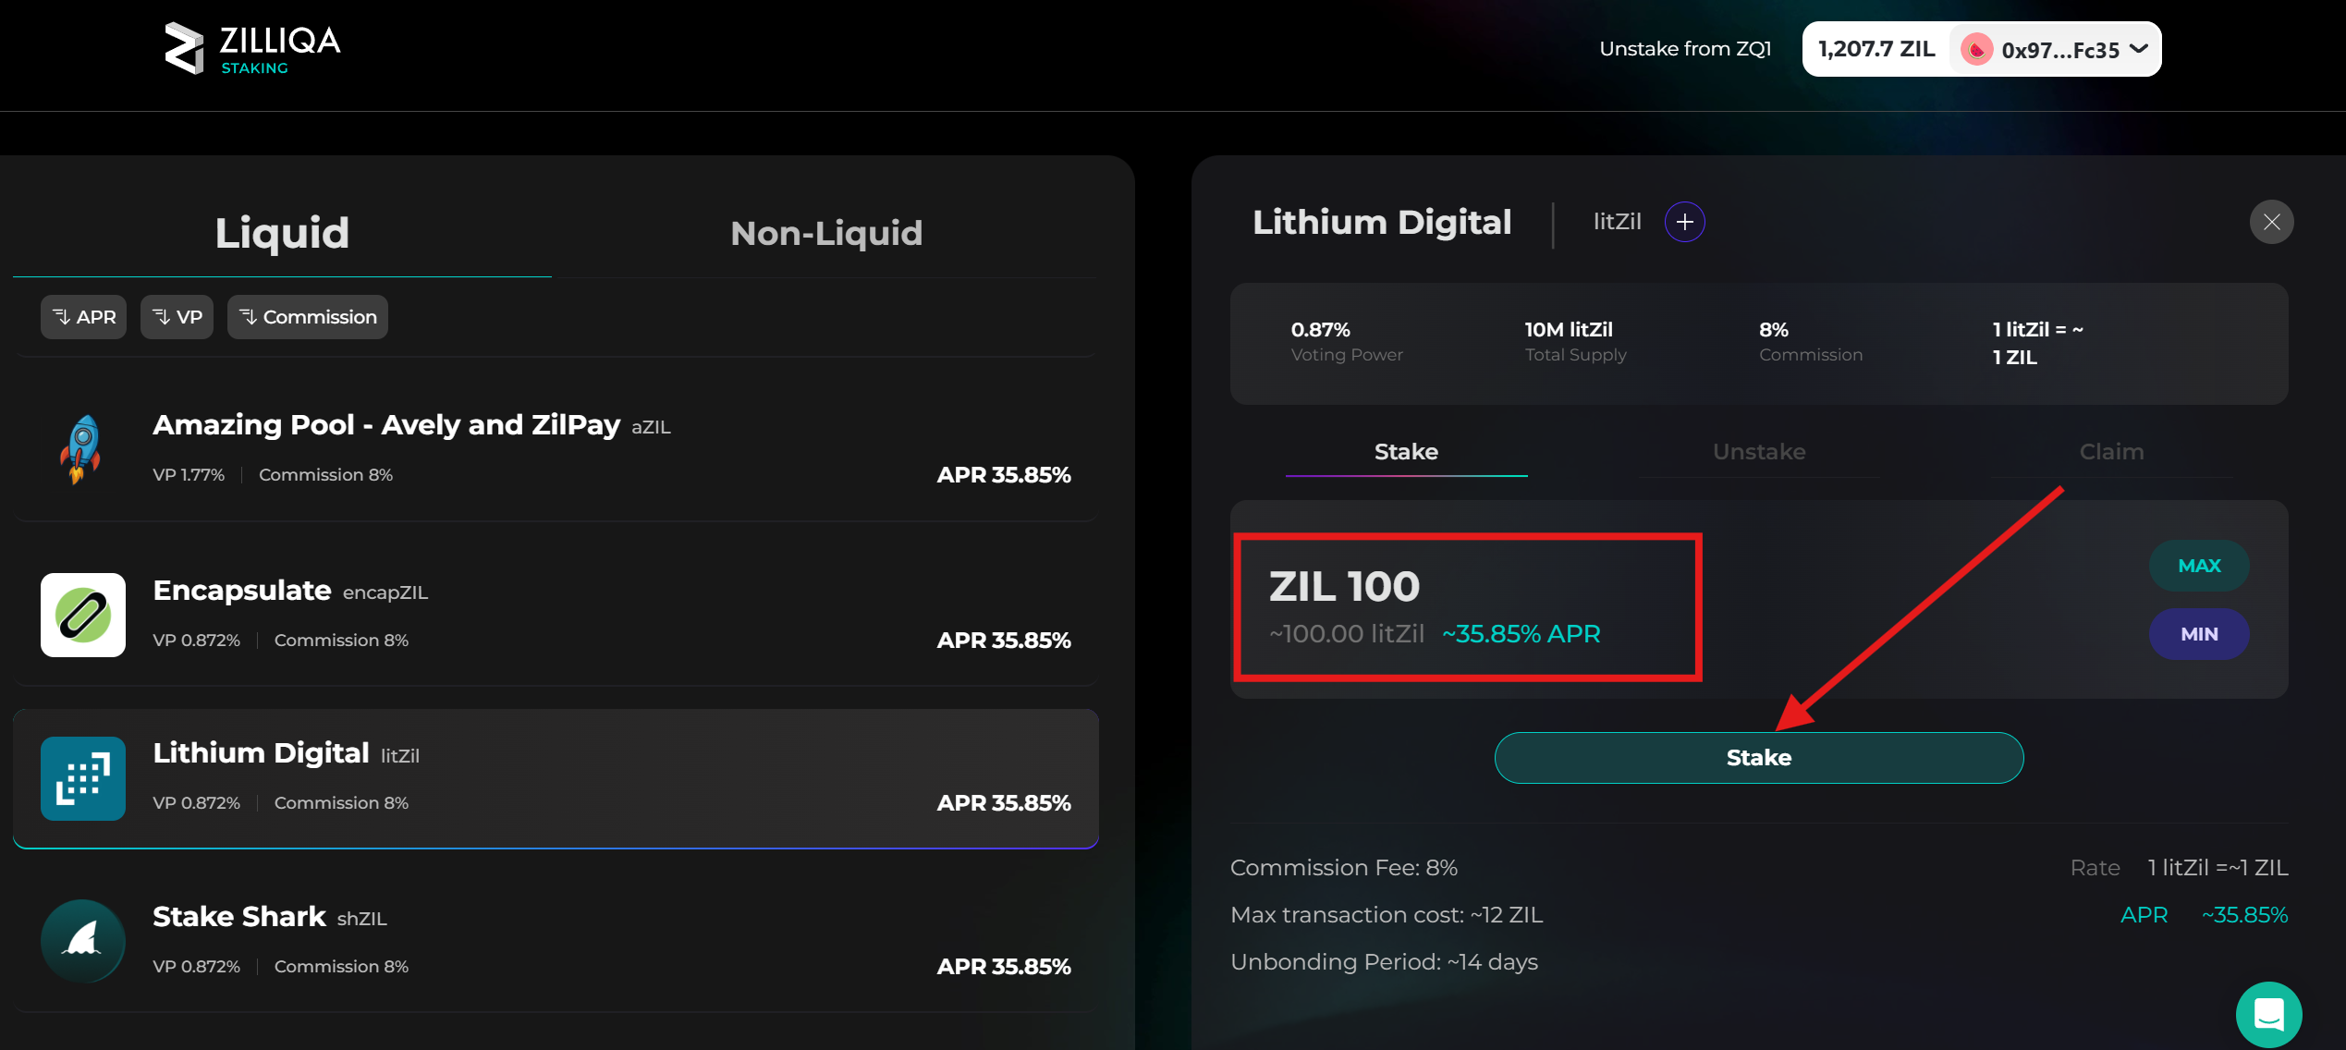Click the wallet avatar icon
The width and height of the screenshot is (2346, 1050).
coord(1976,48)
